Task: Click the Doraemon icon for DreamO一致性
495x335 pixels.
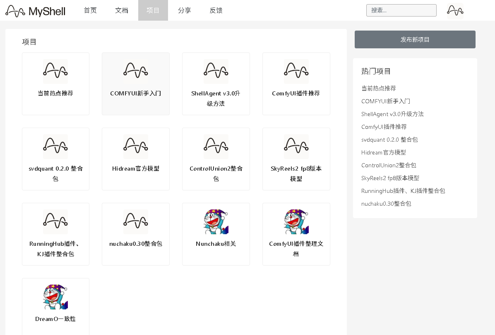Action: (55, 297)
